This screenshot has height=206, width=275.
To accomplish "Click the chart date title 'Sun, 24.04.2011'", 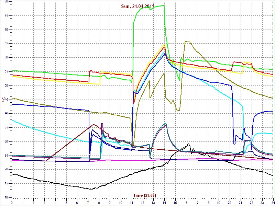I will point(137,7).
